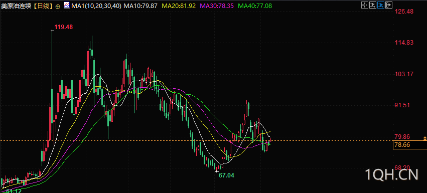Click the 67.04 low price label
Screen dimensions: 427x193
[x=227, y=175]
